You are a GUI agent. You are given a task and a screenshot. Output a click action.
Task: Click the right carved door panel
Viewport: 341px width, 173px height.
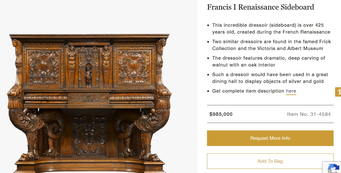(x=134, y=67)
